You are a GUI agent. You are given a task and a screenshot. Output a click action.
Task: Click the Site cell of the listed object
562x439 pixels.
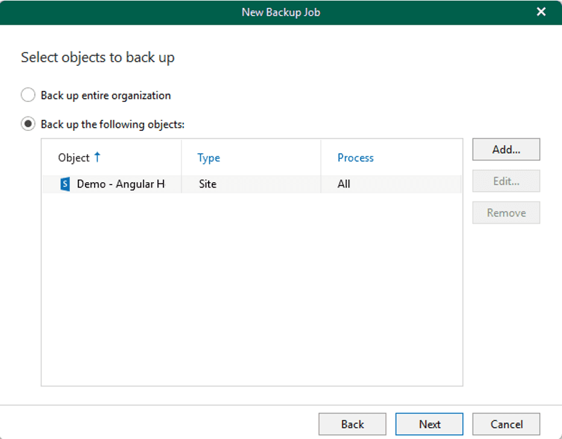point(207,184)
